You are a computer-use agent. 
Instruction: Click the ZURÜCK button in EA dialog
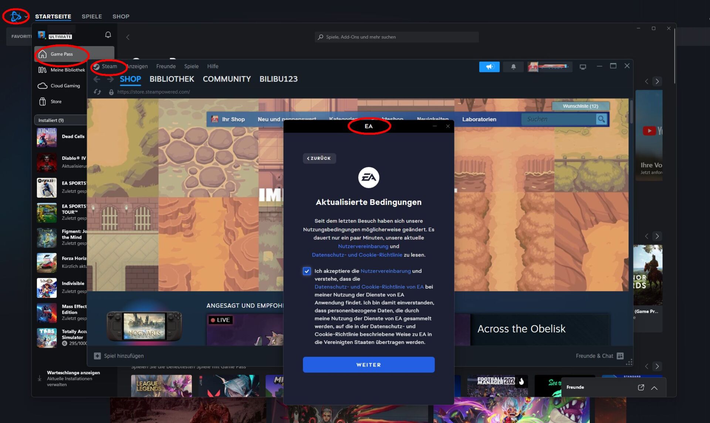[319, 158]
